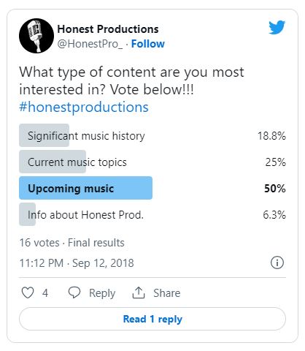Open the Honest Productions microphone avatar

coord(36,36)
